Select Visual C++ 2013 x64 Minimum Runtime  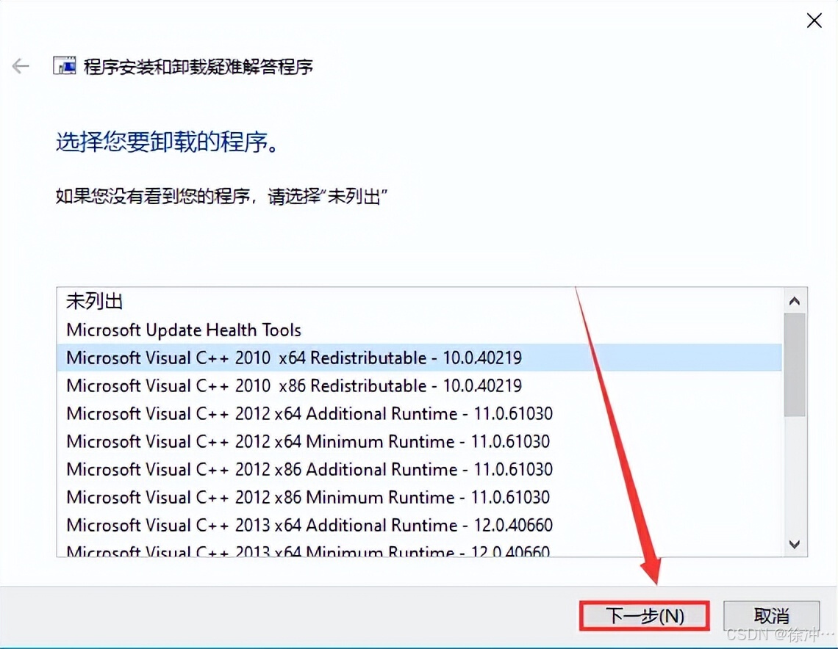419,549
